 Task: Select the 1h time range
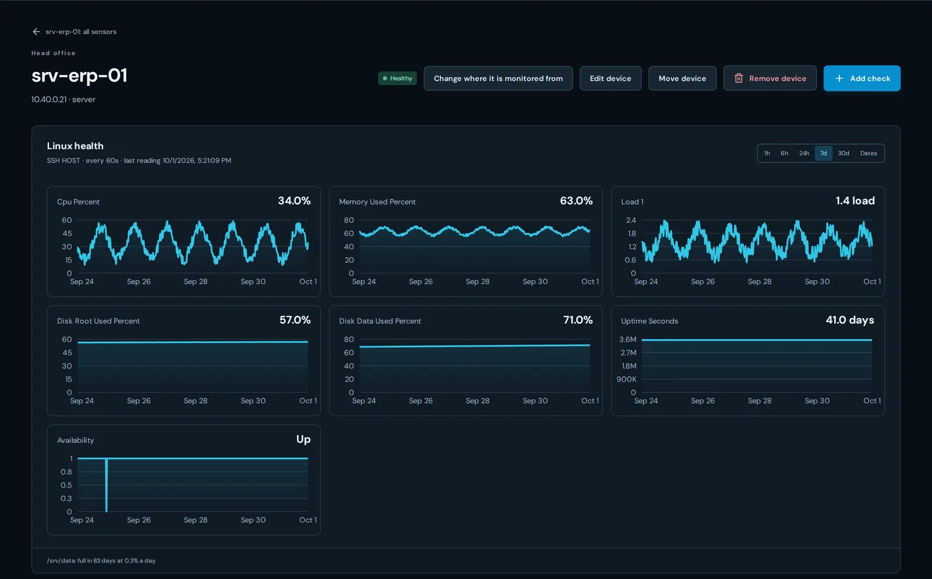point(767,153)
